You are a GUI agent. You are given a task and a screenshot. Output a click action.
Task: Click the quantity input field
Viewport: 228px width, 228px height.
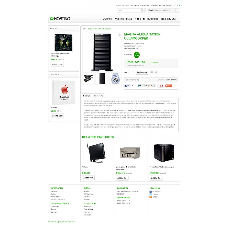click(131, 72)
